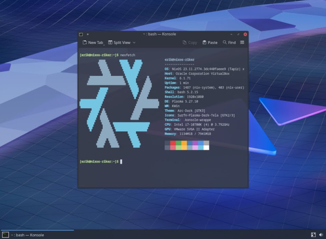Click the Shell bash 5.2.15 line

point(181,92)
